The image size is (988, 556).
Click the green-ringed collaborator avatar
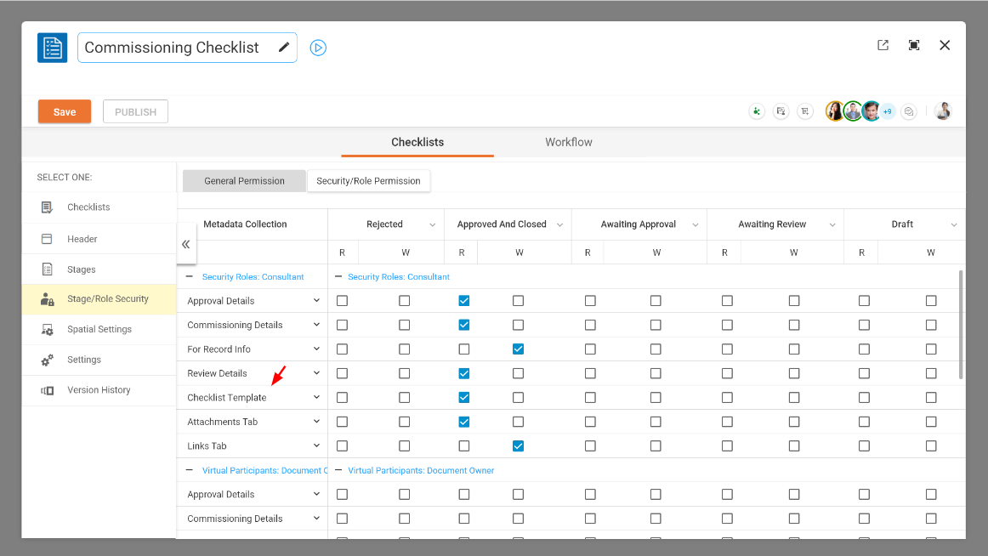853,111
